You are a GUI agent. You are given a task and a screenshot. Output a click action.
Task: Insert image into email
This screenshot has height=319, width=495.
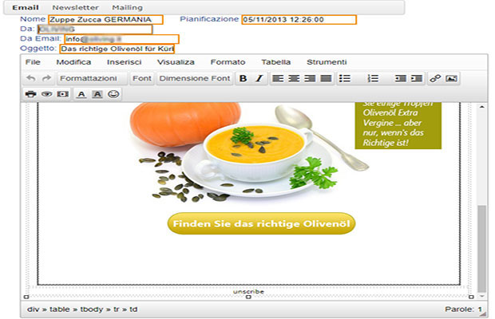[x=451, y=78]
